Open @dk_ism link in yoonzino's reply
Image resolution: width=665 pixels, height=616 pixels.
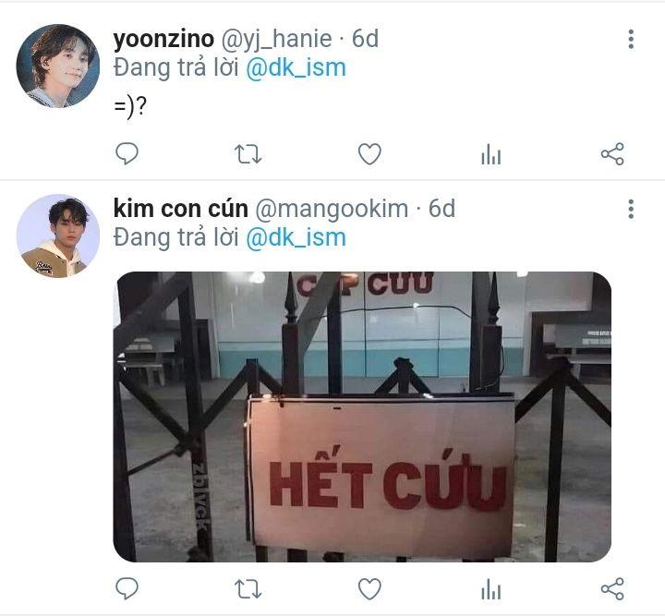(296, 68)
